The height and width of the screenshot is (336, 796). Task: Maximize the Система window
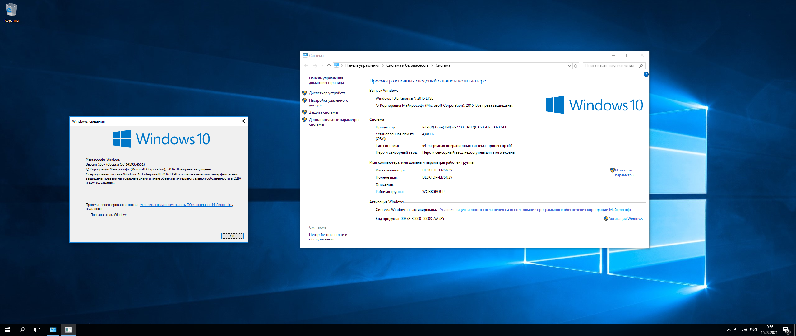click(628, 55)
